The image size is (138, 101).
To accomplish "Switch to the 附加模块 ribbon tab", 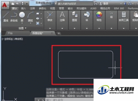I will pos(81,9).
